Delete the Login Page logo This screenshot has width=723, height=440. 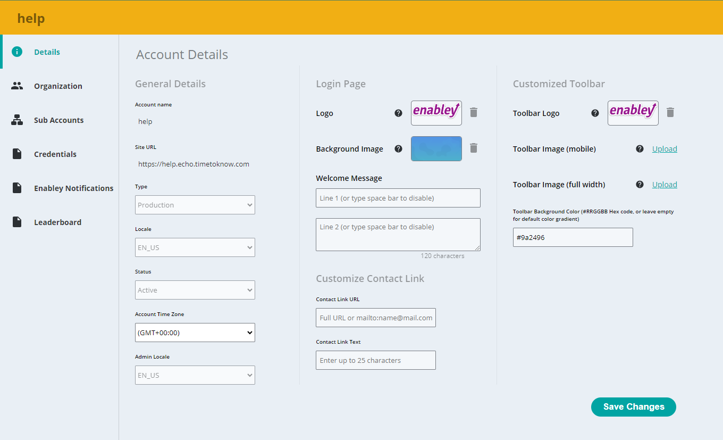tap(474, 112)
